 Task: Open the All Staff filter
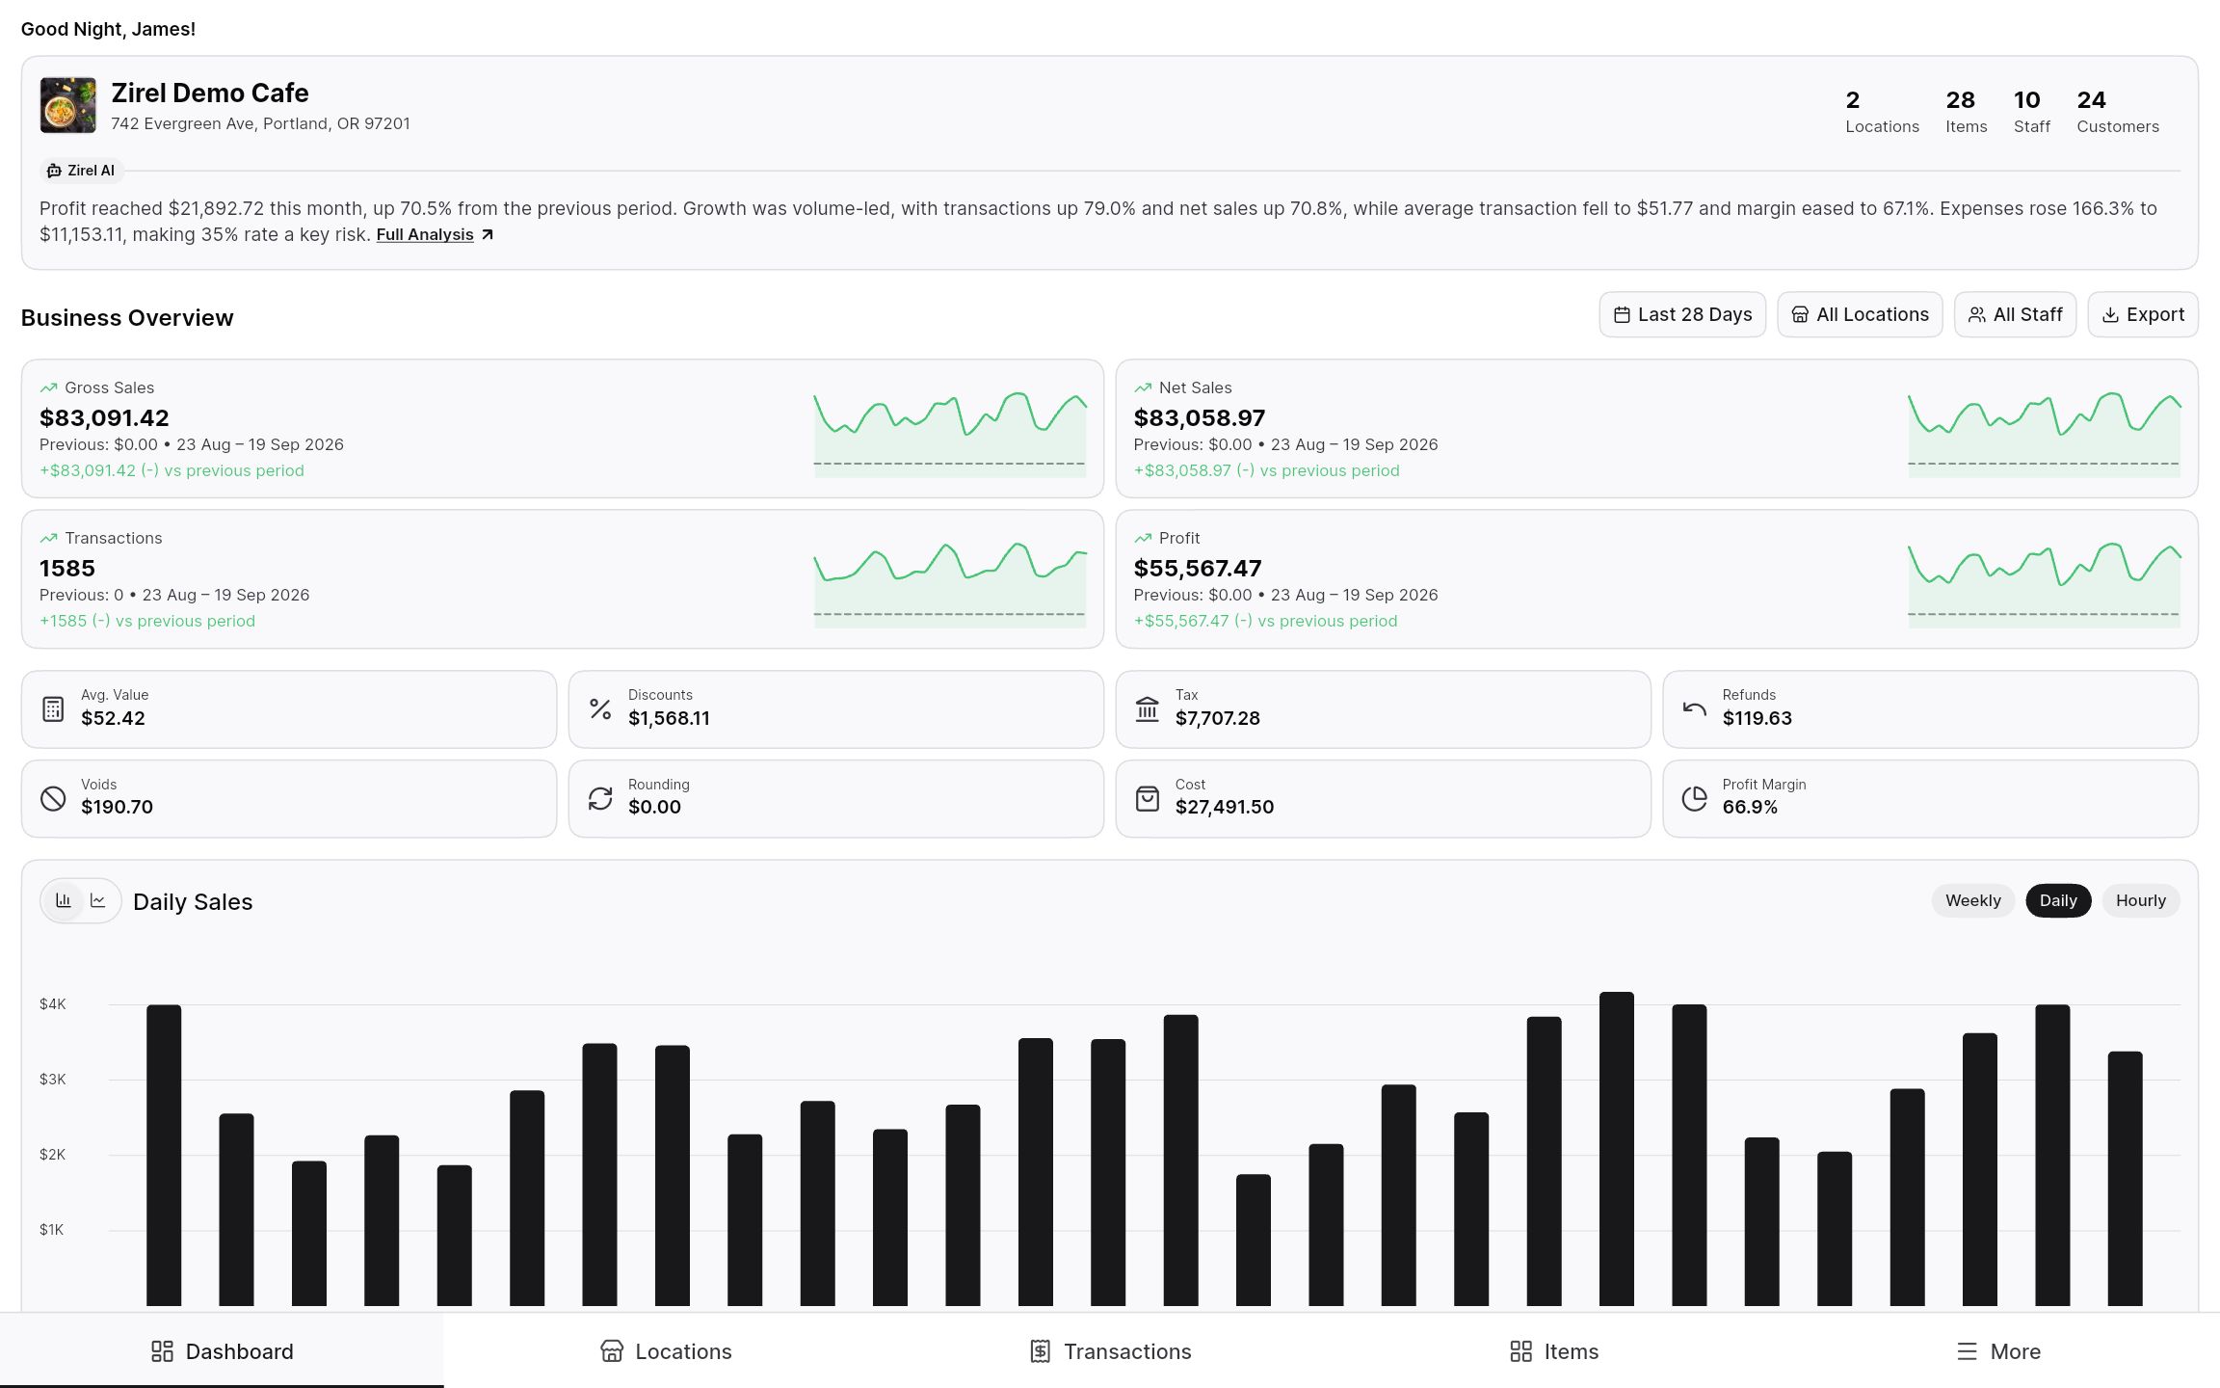2015,314
